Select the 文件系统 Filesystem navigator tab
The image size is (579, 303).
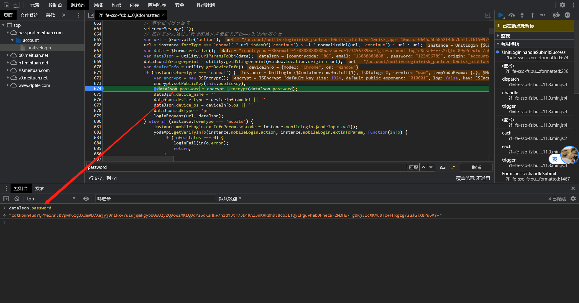tap(29, 15)
